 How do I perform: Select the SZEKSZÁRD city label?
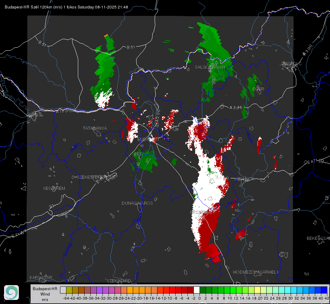point(119,281)
